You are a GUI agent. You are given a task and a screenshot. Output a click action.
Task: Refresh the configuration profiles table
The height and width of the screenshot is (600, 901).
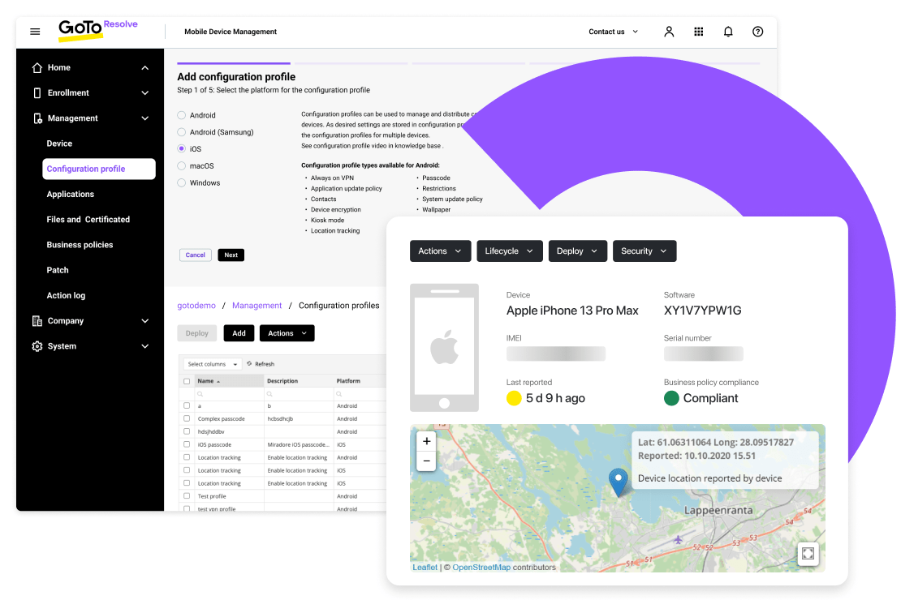[x=263, y=364]
